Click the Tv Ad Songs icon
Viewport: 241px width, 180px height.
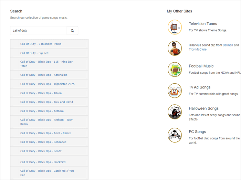(175, 91)
